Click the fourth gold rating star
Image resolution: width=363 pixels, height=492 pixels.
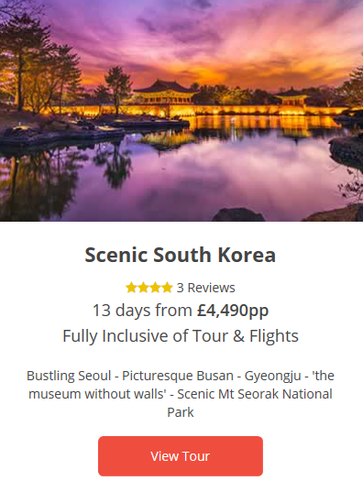[167, 288]
